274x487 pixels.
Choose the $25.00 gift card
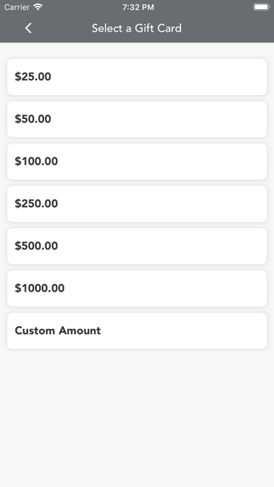tap(137, 77)
